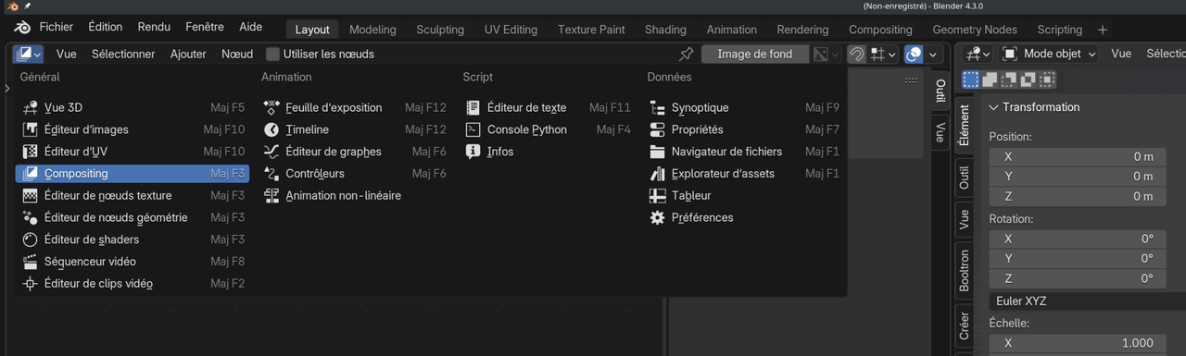Screen dimensions: 1186x356
Task: Choose Tableur editor
Action: [744, 195]
